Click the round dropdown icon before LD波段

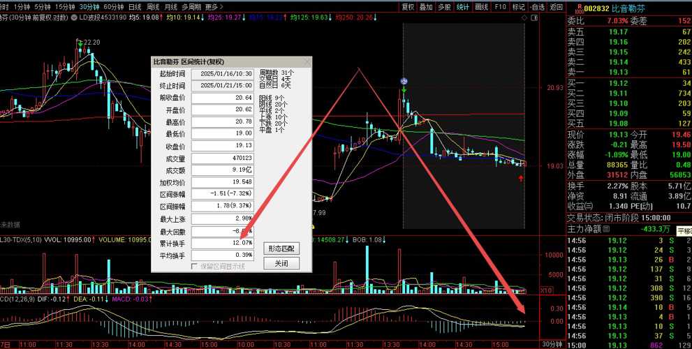point(75,17)
